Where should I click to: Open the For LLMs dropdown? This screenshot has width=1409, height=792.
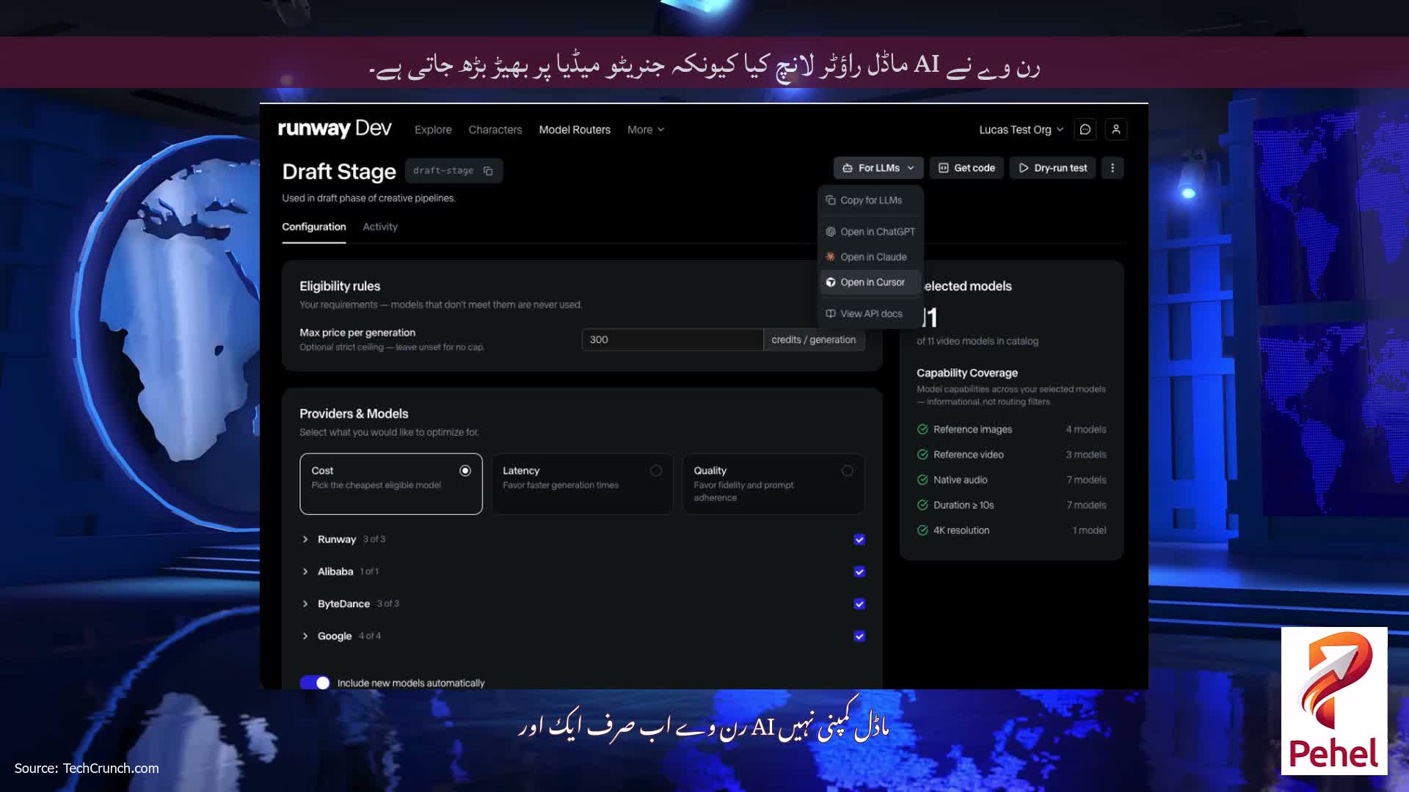878,168
